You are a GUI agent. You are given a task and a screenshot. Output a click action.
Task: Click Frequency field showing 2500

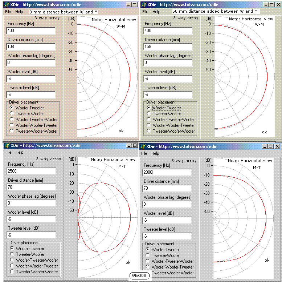31,171
